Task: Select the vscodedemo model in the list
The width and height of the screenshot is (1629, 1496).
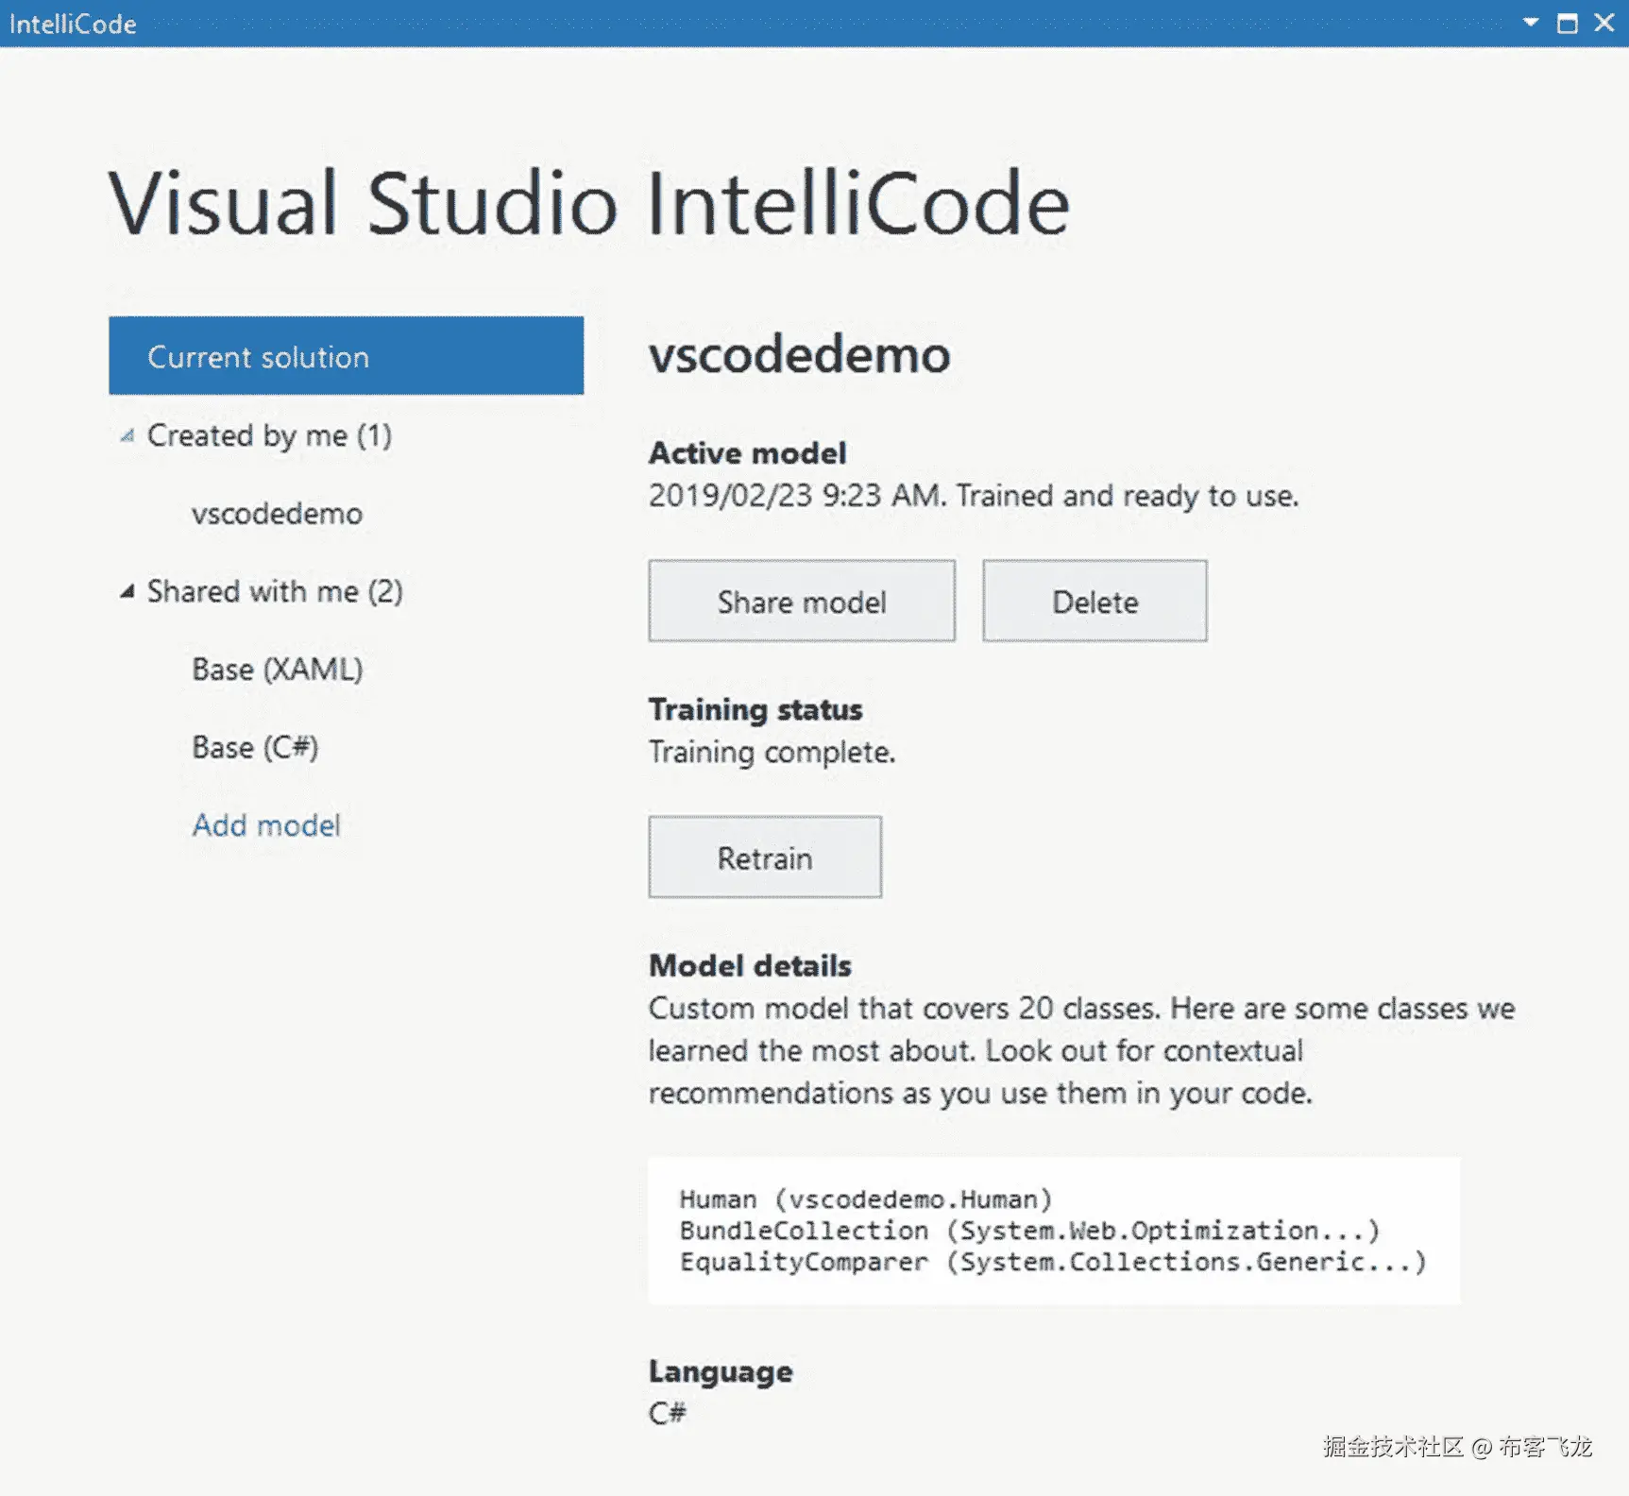Action: pyautogui.click(x=277, y=514)
